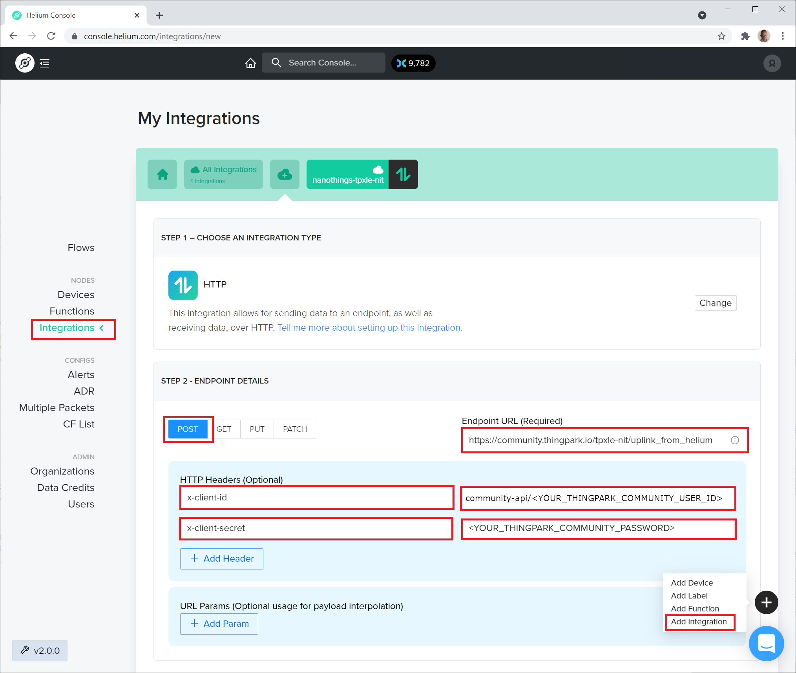Select the nanothings-tpxle-nit integration node
The width and height of the screenshot is (796, 673).
[362, 174]
